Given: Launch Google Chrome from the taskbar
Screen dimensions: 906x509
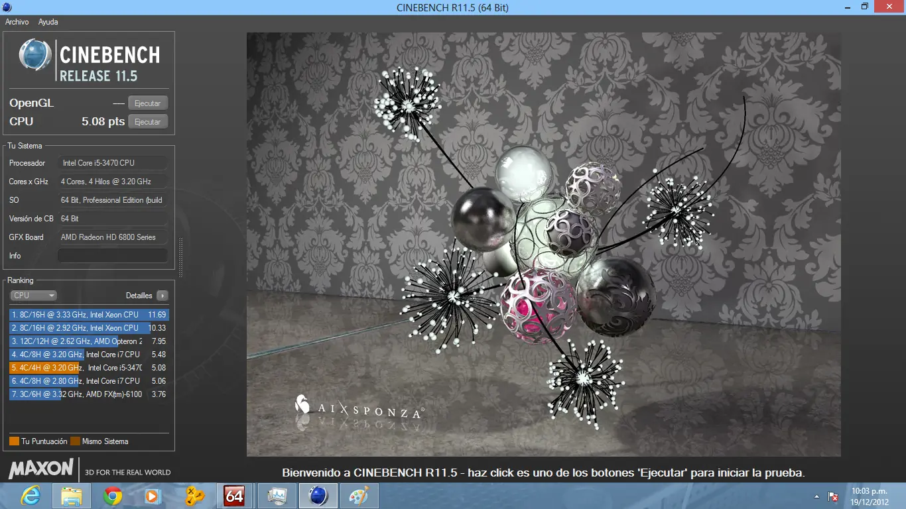Looking at the screenshot, I should [x=113, y=496].
